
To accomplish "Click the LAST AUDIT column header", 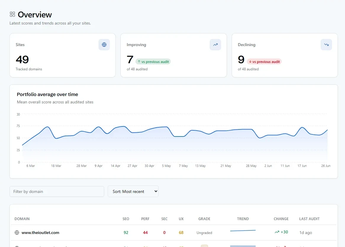I will coord(309,219).
